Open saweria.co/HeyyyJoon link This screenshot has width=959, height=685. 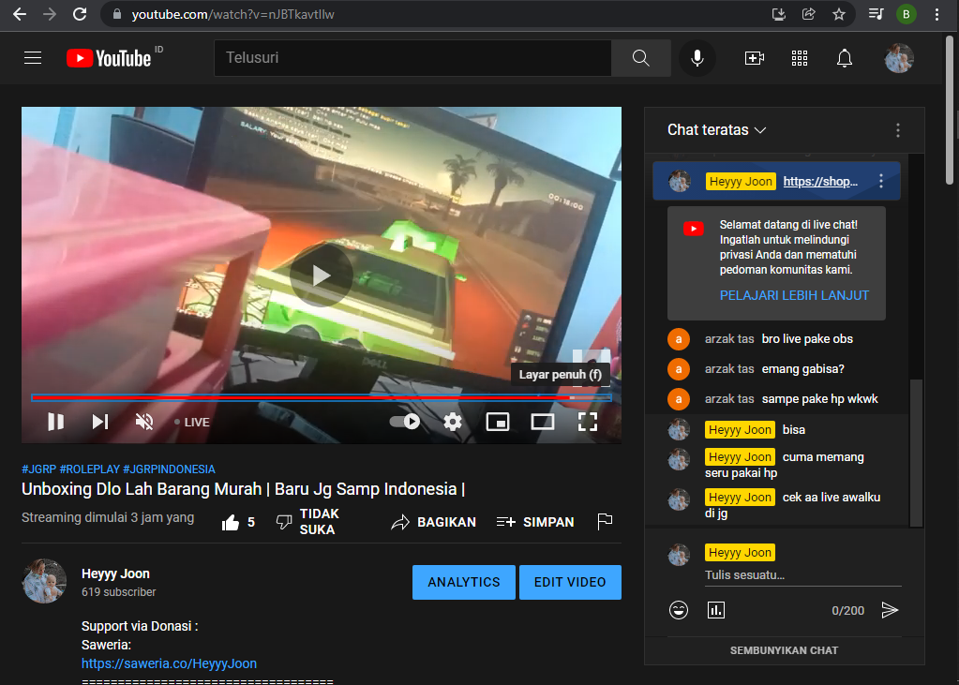[x=169, y=663]
